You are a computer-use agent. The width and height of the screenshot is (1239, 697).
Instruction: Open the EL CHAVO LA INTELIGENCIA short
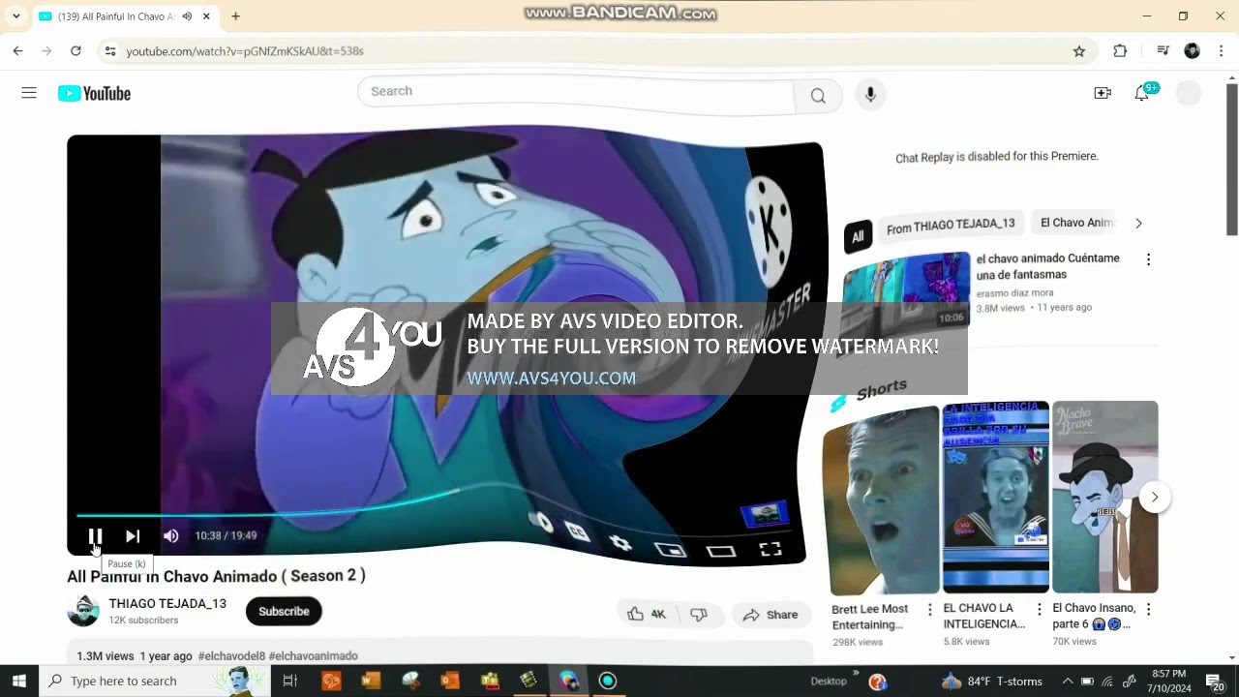coord(996,497)
